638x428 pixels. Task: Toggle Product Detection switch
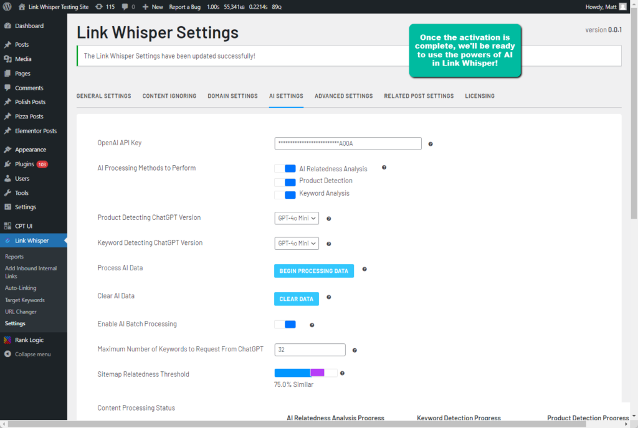(285, 182)
